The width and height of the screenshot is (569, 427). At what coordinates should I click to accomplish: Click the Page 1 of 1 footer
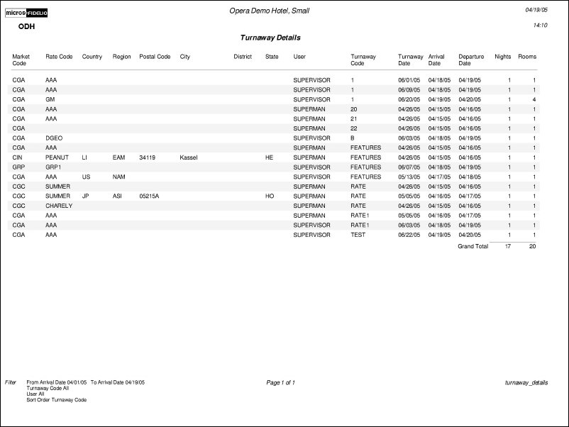pyautogui.click(x=281, y=382)
